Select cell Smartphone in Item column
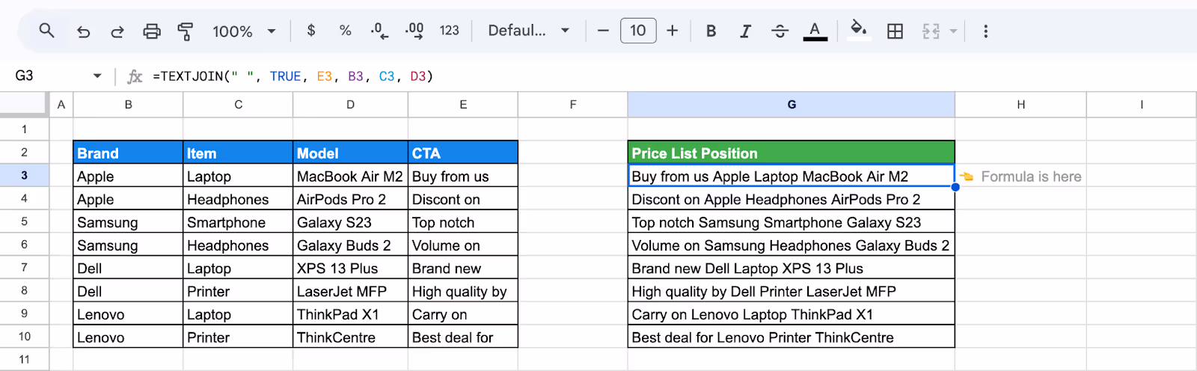1197x371 pixels. point(238,222)
